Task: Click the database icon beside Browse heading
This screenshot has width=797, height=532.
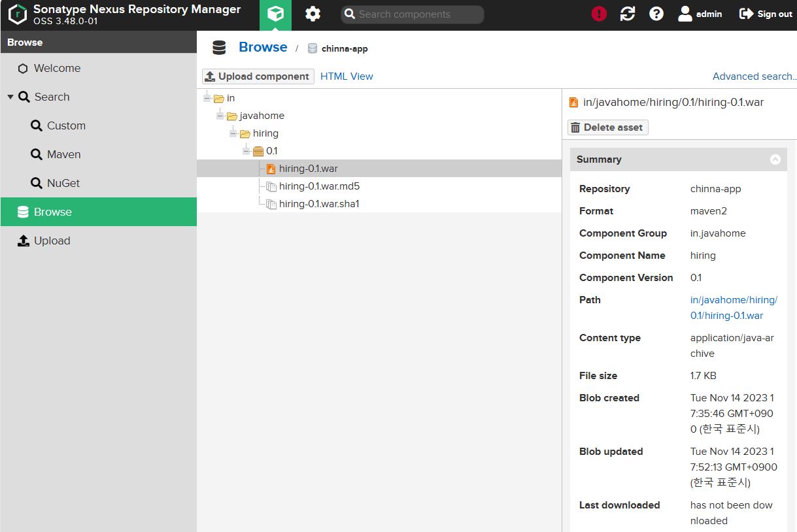Action: (219, 48)
